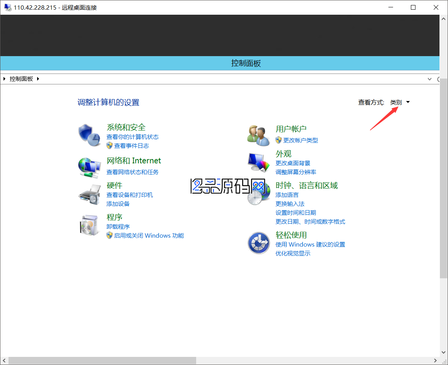Screen dimensions: 448x365
Task: Open 启用或关闭 Windows 功能 link
Action: (x=149, y=235)
